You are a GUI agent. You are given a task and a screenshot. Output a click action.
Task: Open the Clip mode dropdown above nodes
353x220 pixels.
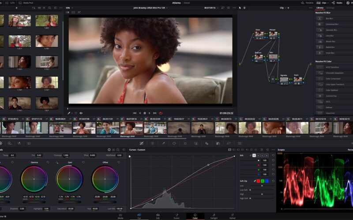click(x=283, y=8)
